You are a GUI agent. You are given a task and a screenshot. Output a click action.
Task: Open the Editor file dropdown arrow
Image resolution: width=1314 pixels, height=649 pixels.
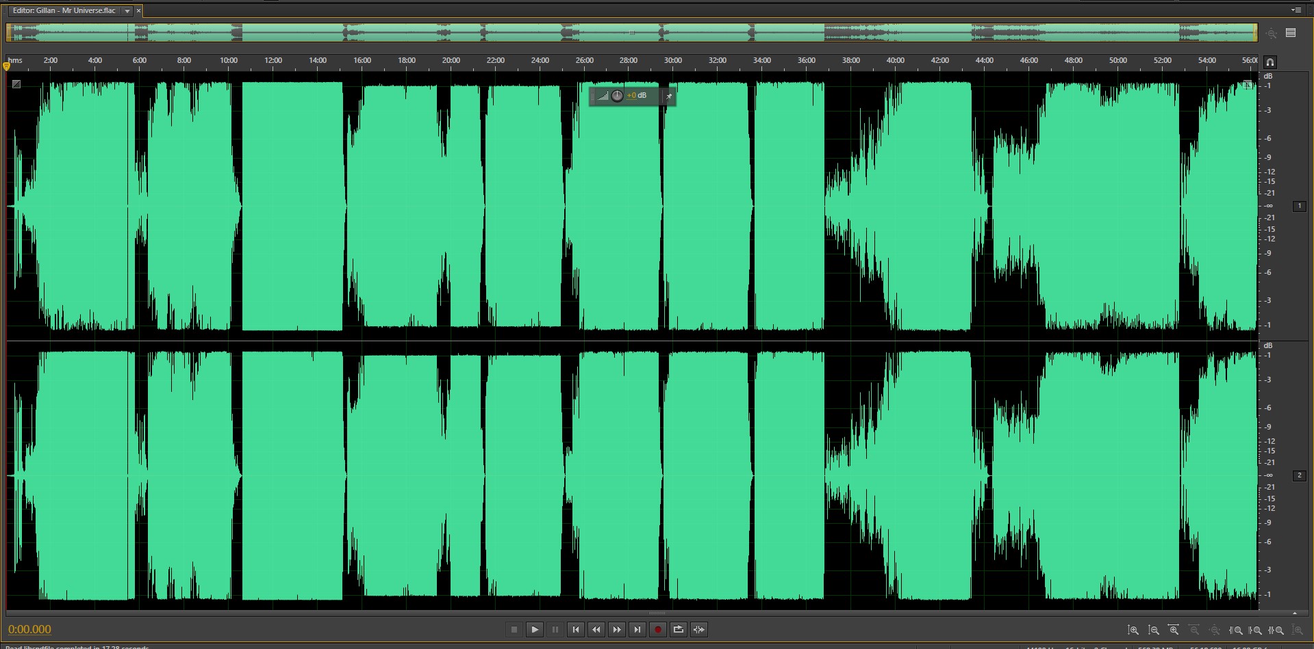tap(127, 11)
